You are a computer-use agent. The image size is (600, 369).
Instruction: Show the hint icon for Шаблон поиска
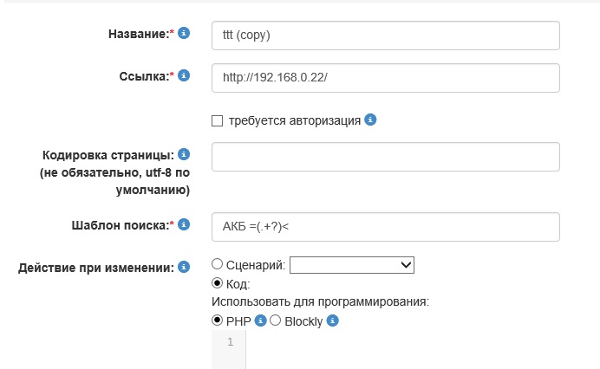(x=184, y=224)
